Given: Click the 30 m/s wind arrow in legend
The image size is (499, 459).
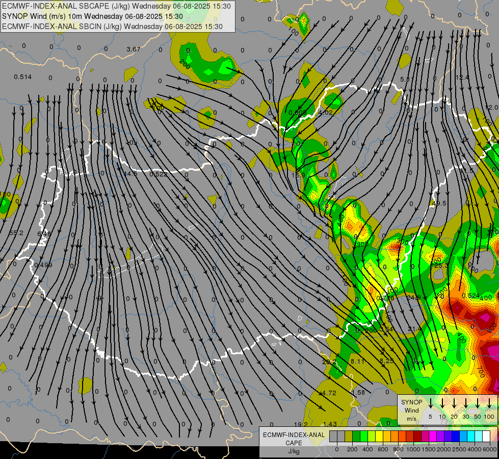Looking at the screenshot, I should [x=465, y=403].
